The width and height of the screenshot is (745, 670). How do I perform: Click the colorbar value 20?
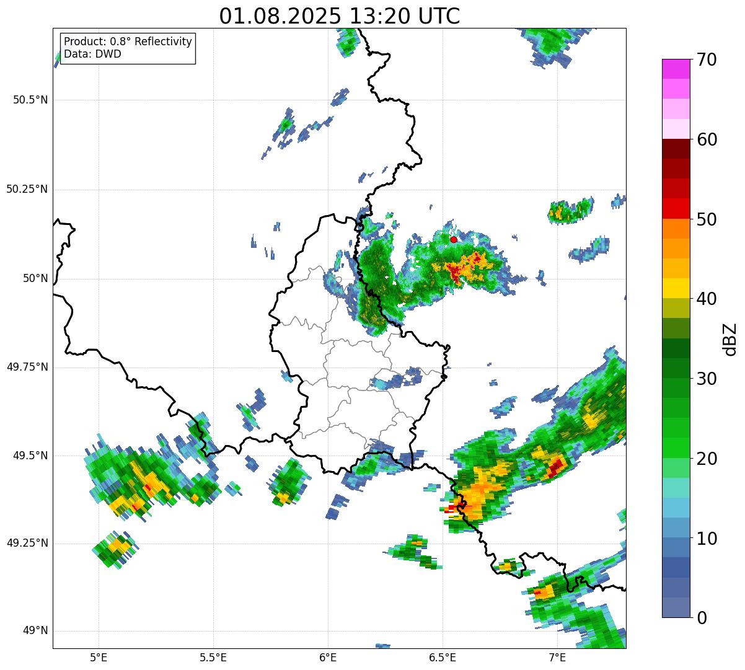pos(707,459)
